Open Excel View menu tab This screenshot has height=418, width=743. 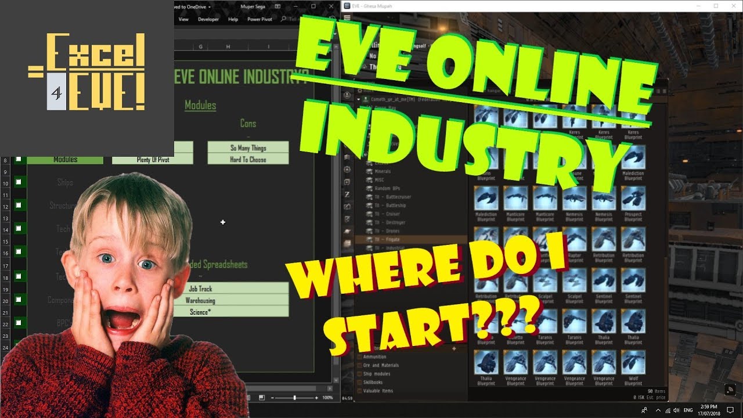(x=183, y=19)
